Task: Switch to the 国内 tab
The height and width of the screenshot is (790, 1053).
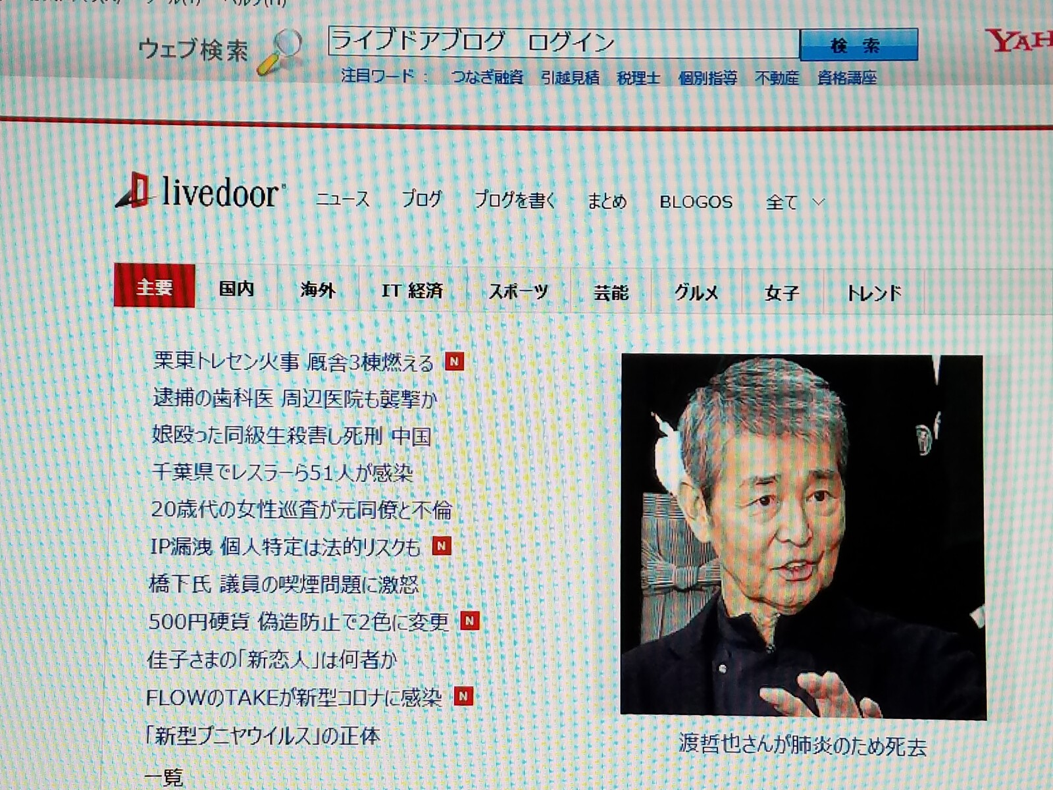Action: pyautogui.click(x=236, y=288)
